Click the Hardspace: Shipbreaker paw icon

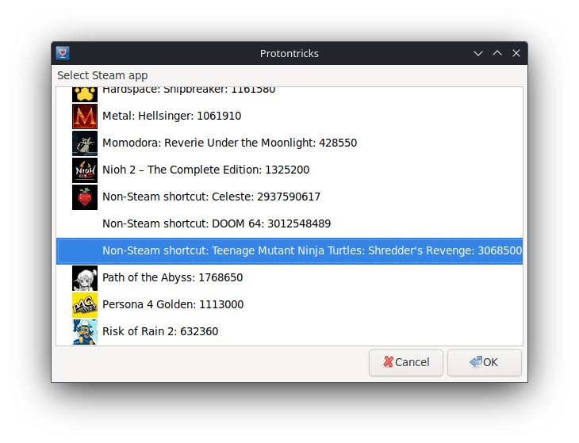pyautogui.click(x=85, y=94)
